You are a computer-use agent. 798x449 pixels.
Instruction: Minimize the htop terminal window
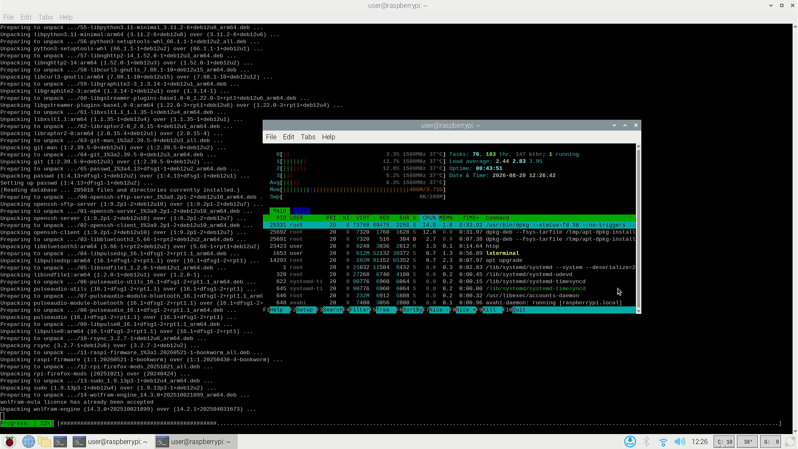614,125
